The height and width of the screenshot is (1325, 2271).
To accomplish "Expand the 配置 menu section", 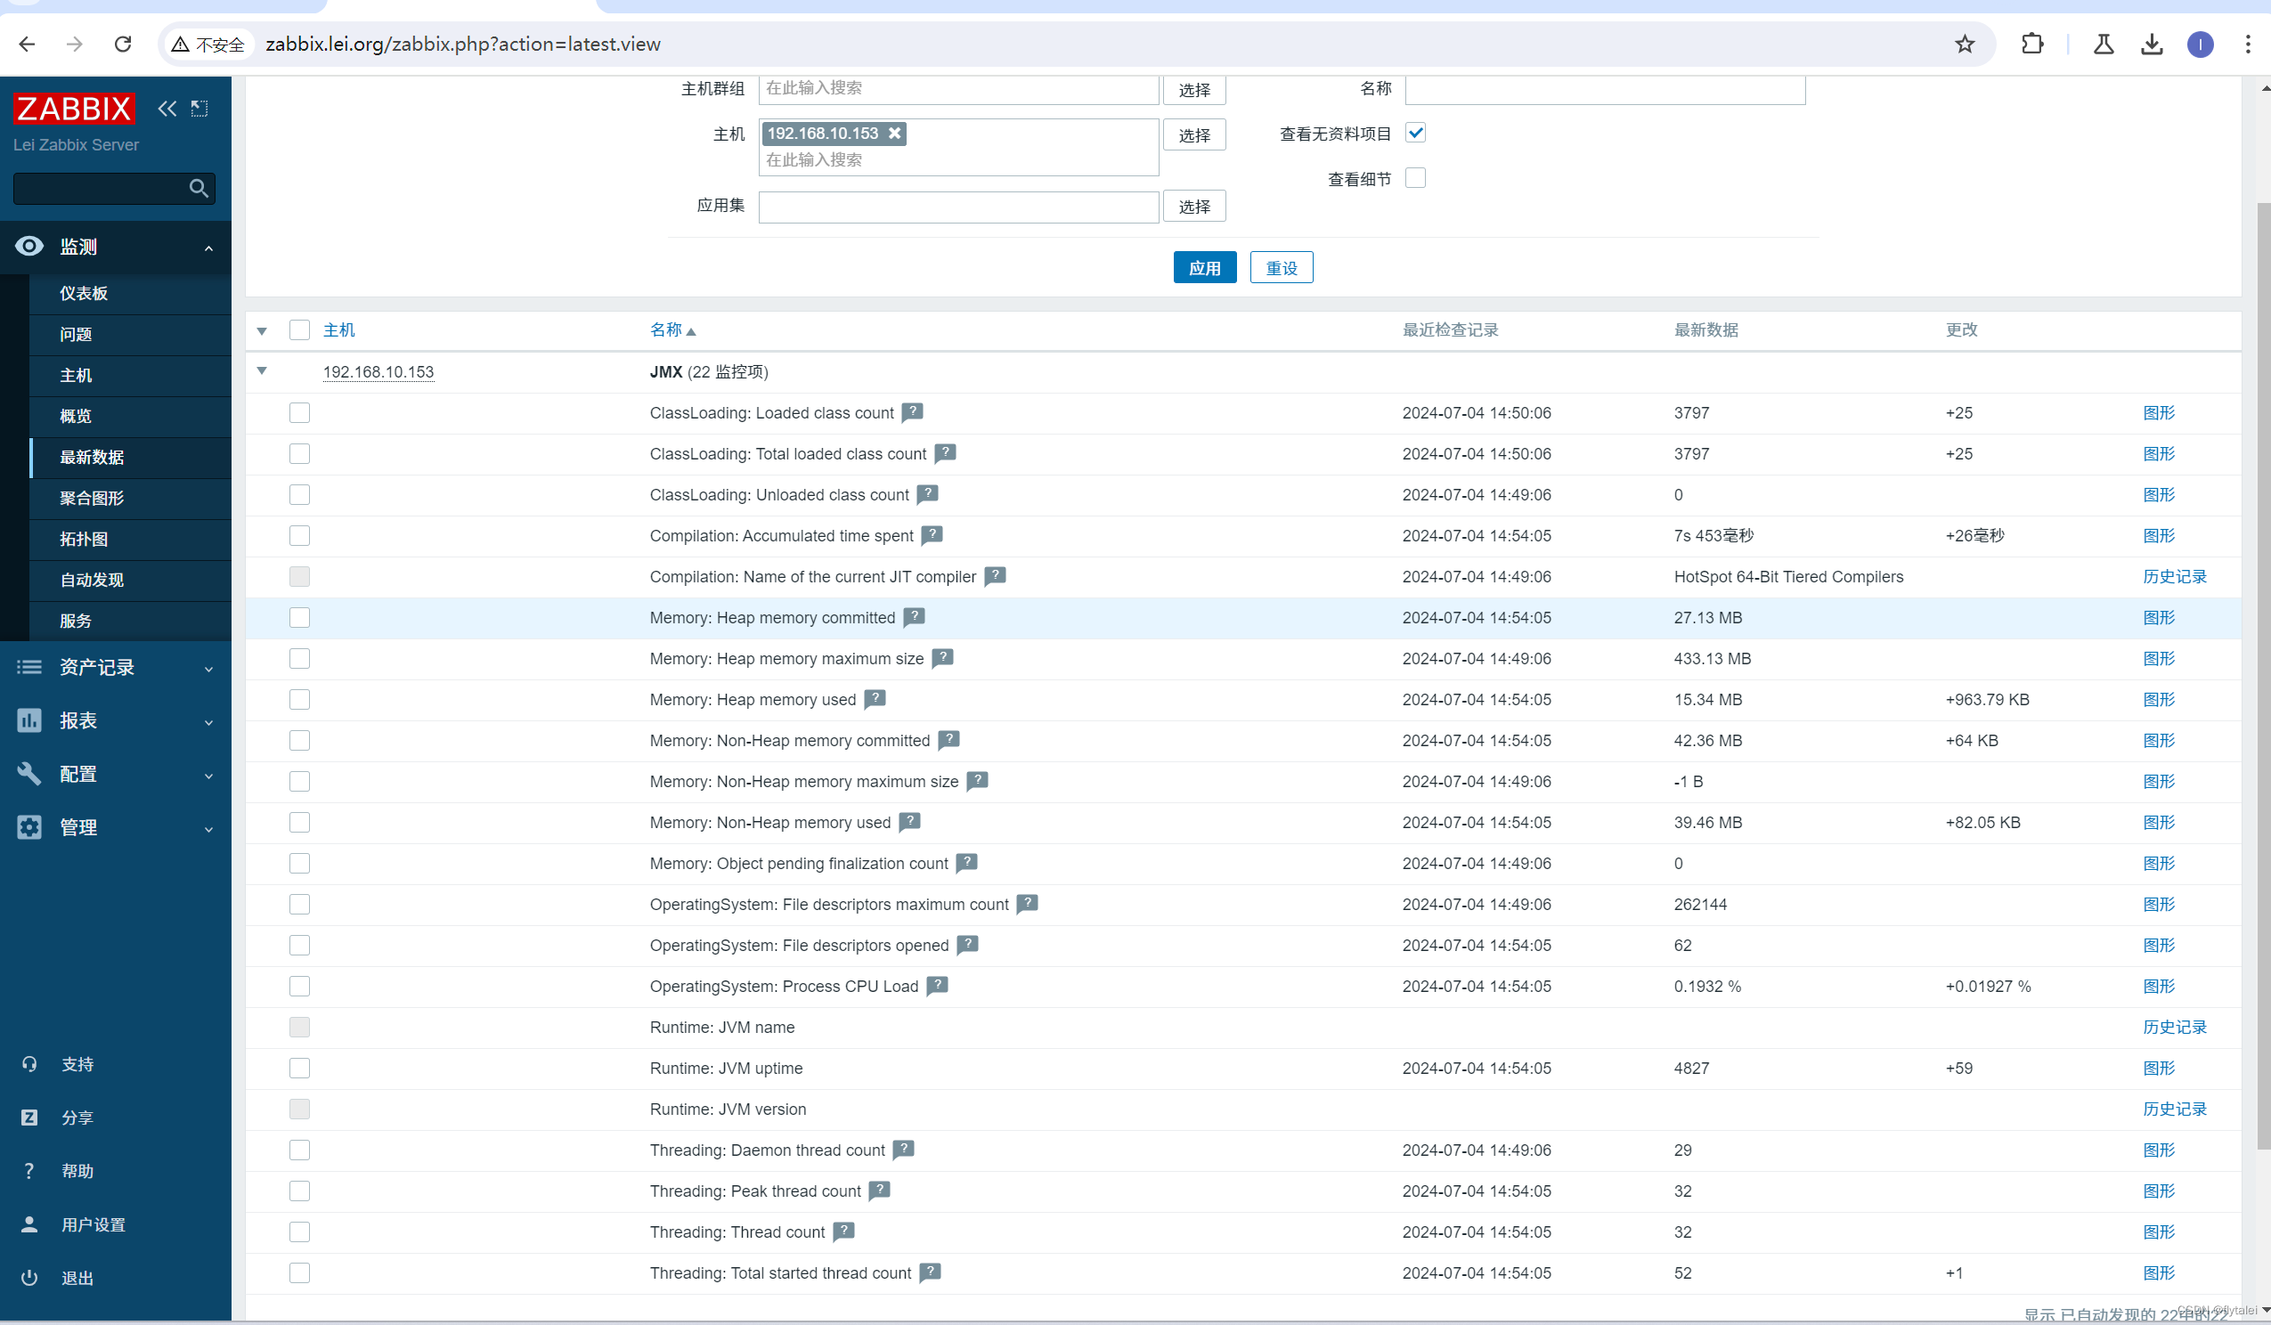I will 116,775.
